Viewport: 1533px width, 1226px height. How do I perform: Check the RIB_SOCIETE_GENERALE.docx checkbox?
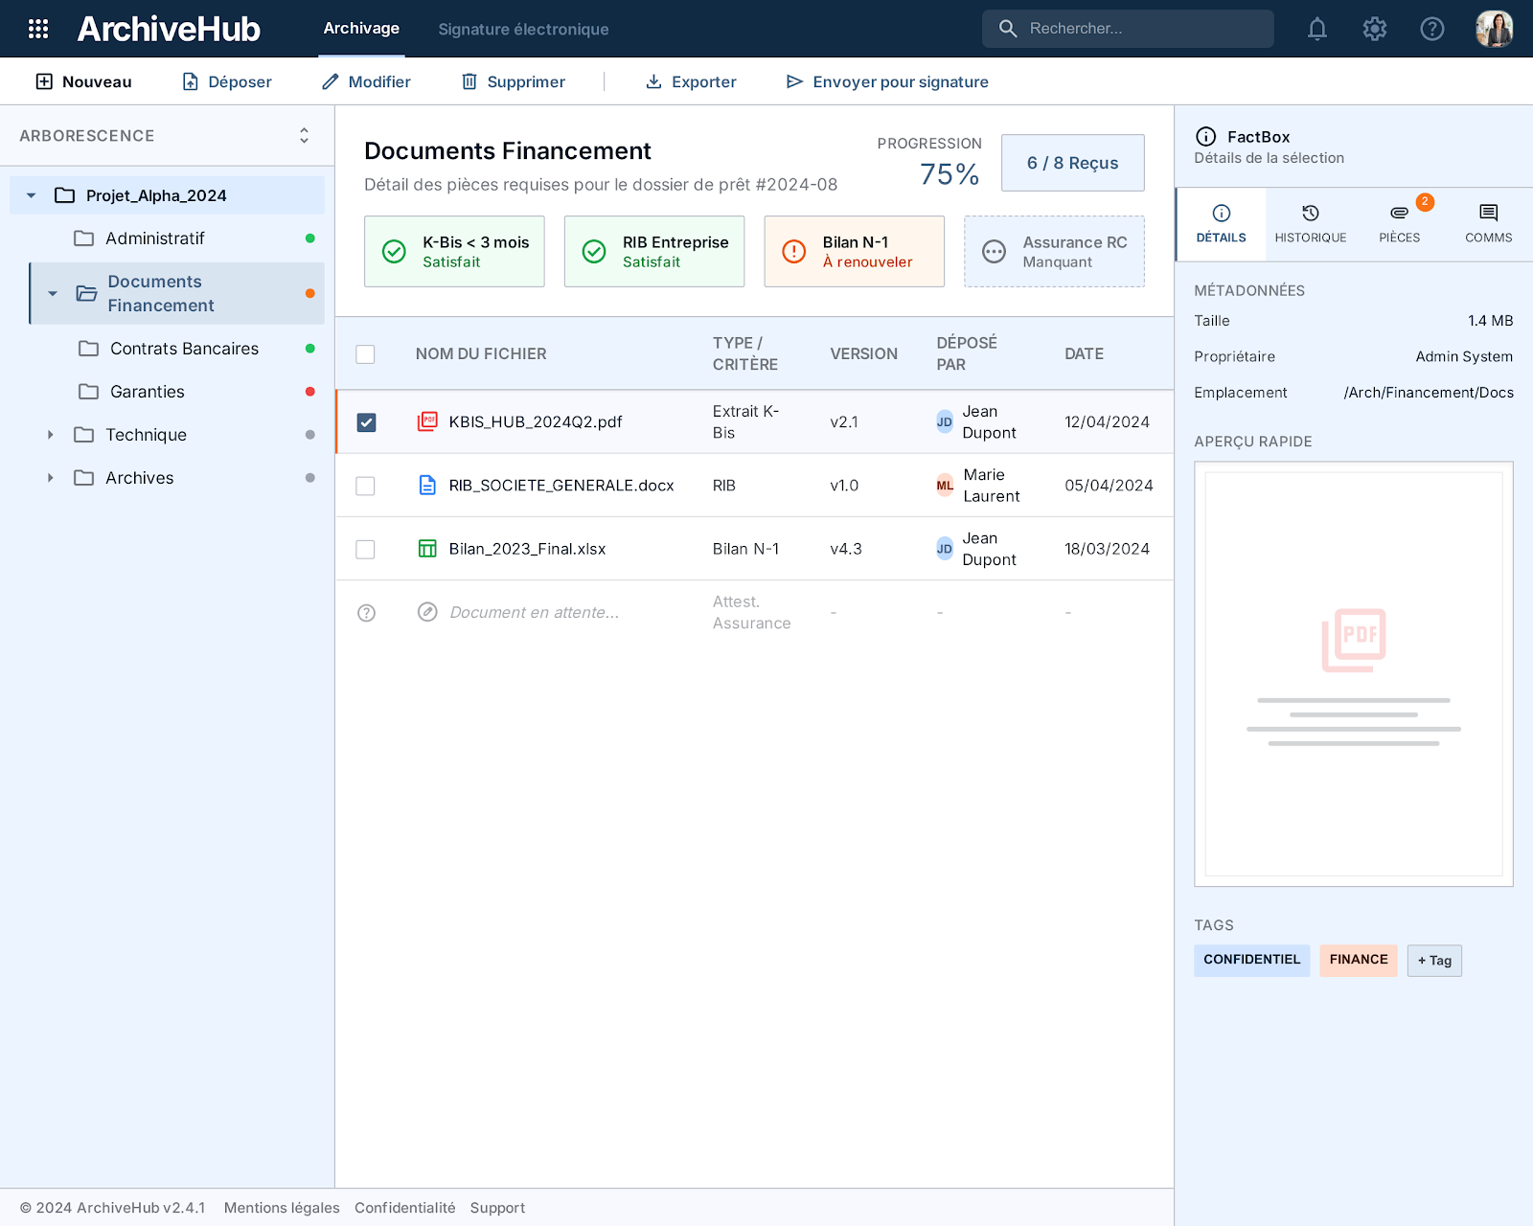(365, 486)
